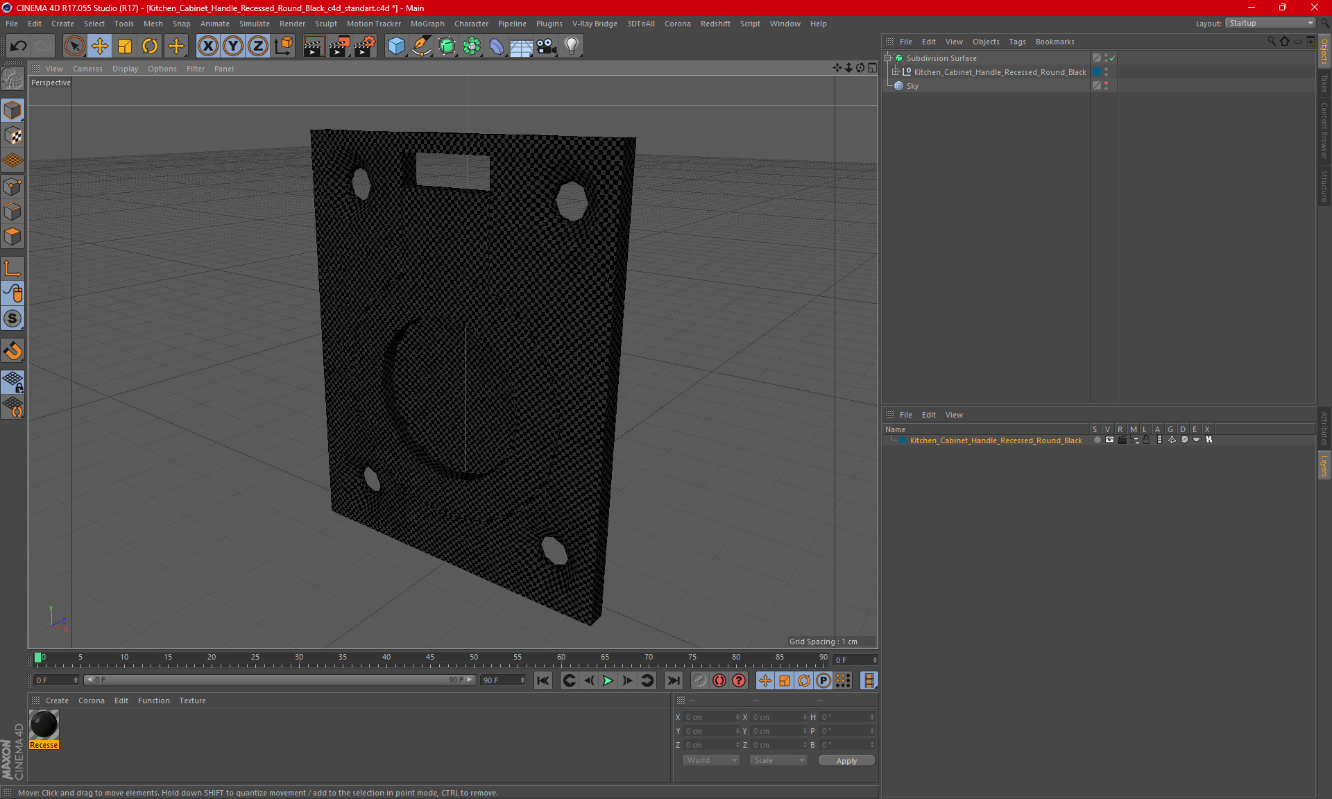
Task: Open viewport Cameras menu
Action: tap(87, 69)
